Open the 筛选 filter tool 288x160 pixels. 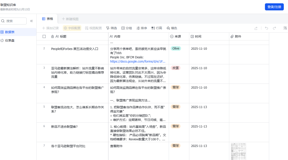pyautogui.click(x=111, y=28)
